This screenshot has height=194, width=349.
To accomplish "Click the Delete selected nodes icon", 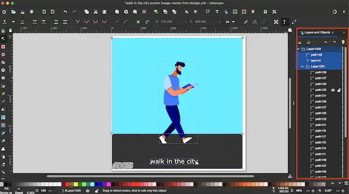I will (x=22, y=22).
